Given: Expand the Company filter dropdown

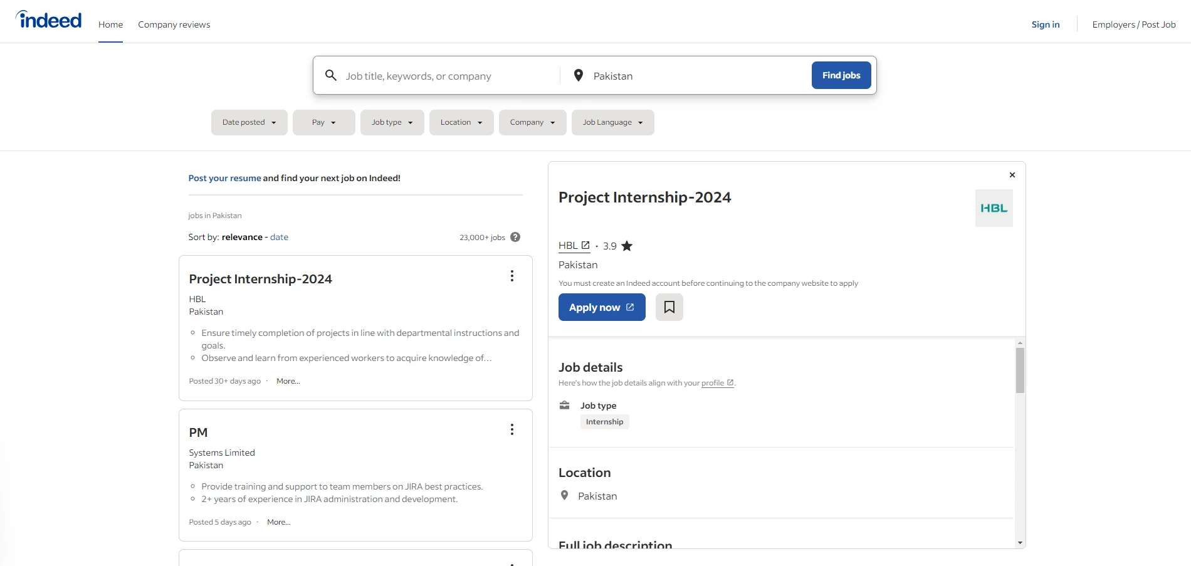Looking at the screenshot, I should click(x=533, y=122).
